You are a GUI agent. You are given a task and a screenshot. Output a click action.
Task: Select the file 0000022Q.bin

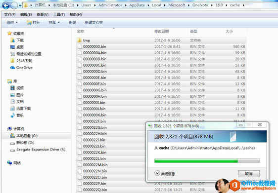(95, 190)
